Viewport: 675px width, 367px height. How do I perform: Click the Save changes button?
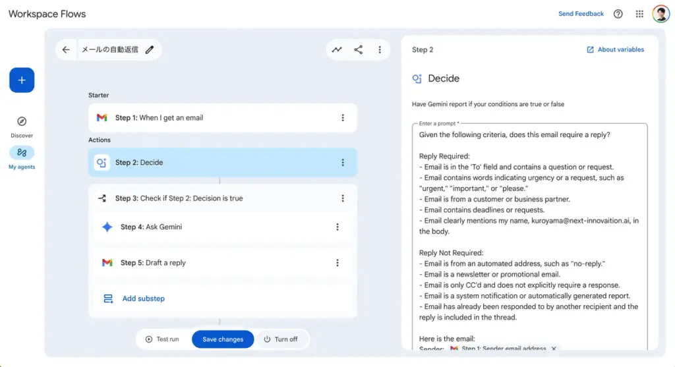coord(223,339)
